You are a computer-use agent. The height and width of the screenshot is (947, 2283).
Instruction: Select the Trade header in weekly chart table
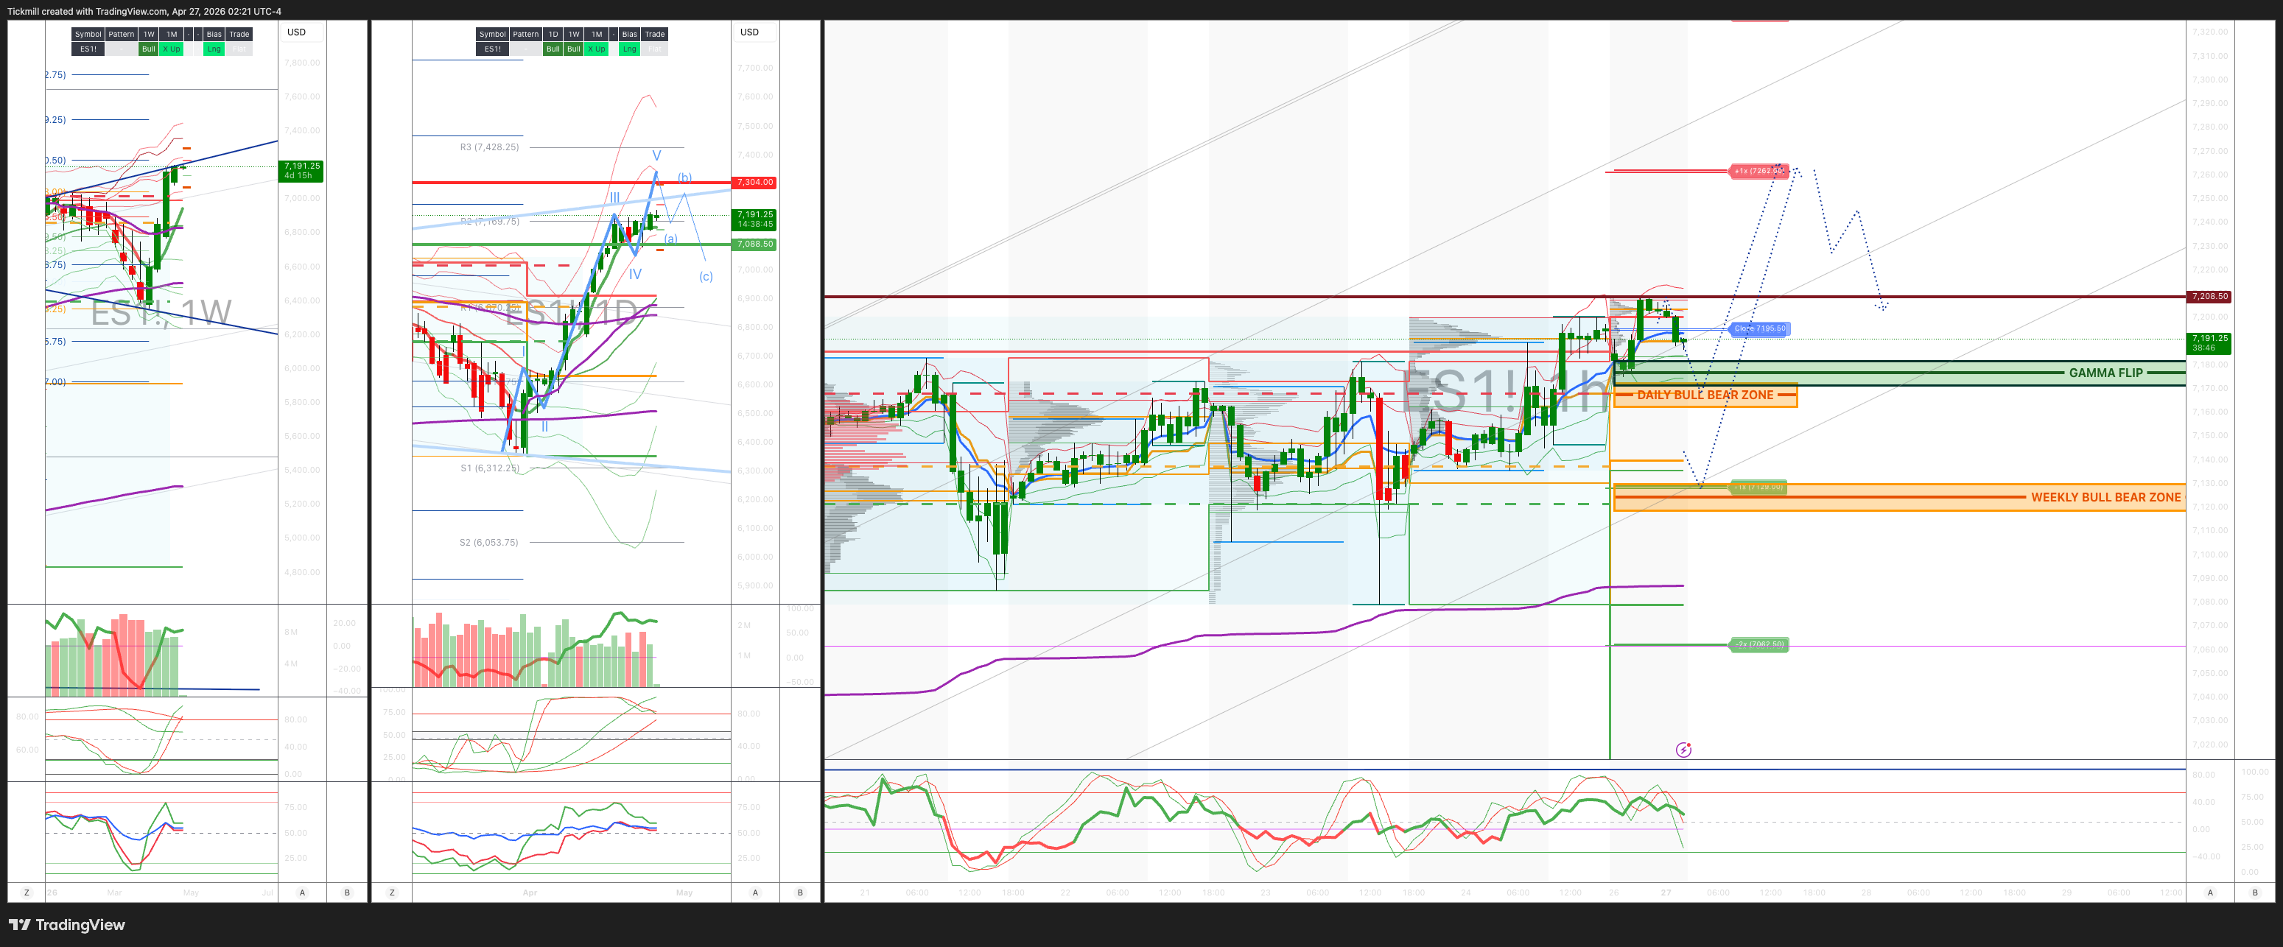coord(239,34)
